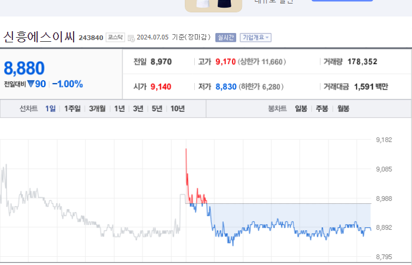Click the 상한가 11,660 text
The height and width of the screenshot is (265, 412).
tap(262, 62)
